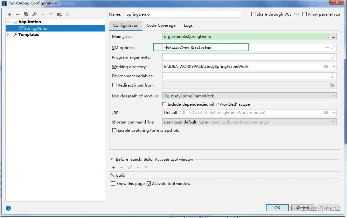Open help for Share through VCS
Viewport: 347px width, 218px height.
click(296, 14)
